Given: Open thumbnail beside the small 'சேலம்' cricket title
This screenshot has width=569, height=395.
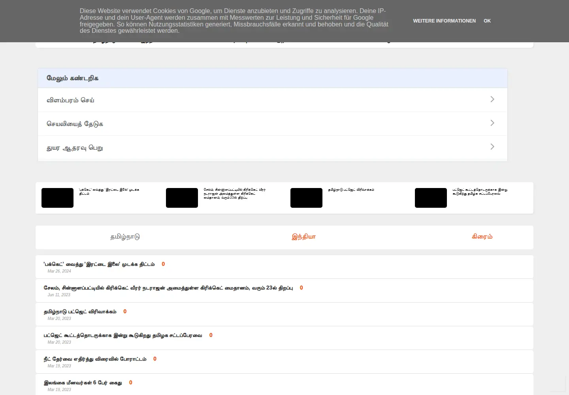Looking at the screenshot, I should point(182,198).
